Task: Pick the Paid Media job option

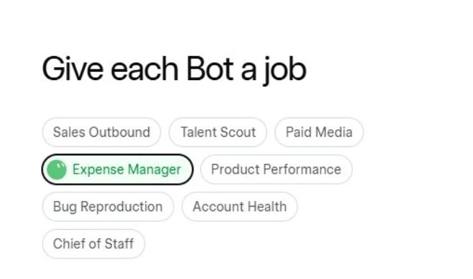Action: [319, 132]
